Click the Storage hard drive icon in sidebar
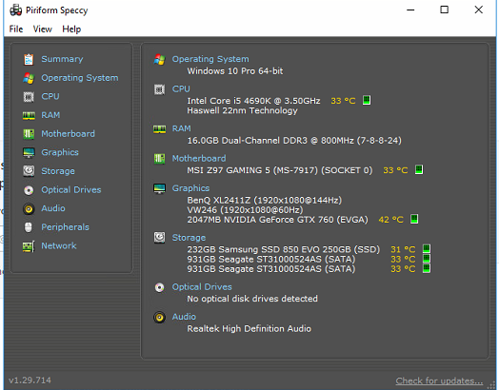Screen dimensions: 499x390 click(x=29, y=171)
